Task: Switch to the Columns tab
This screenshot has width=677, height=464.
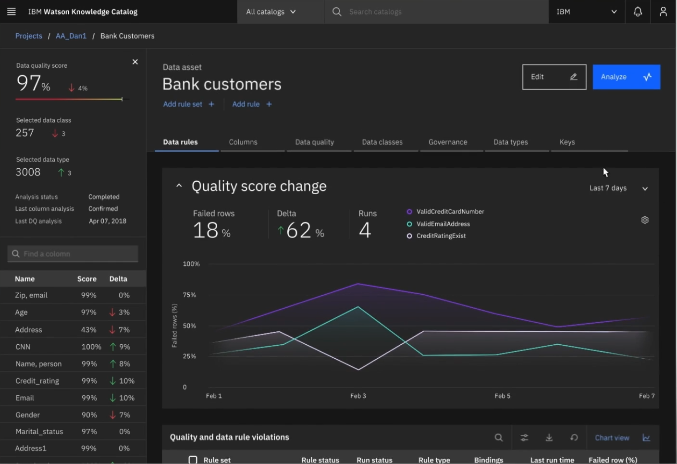Action: pyautogui.click(x=243, y=142)
